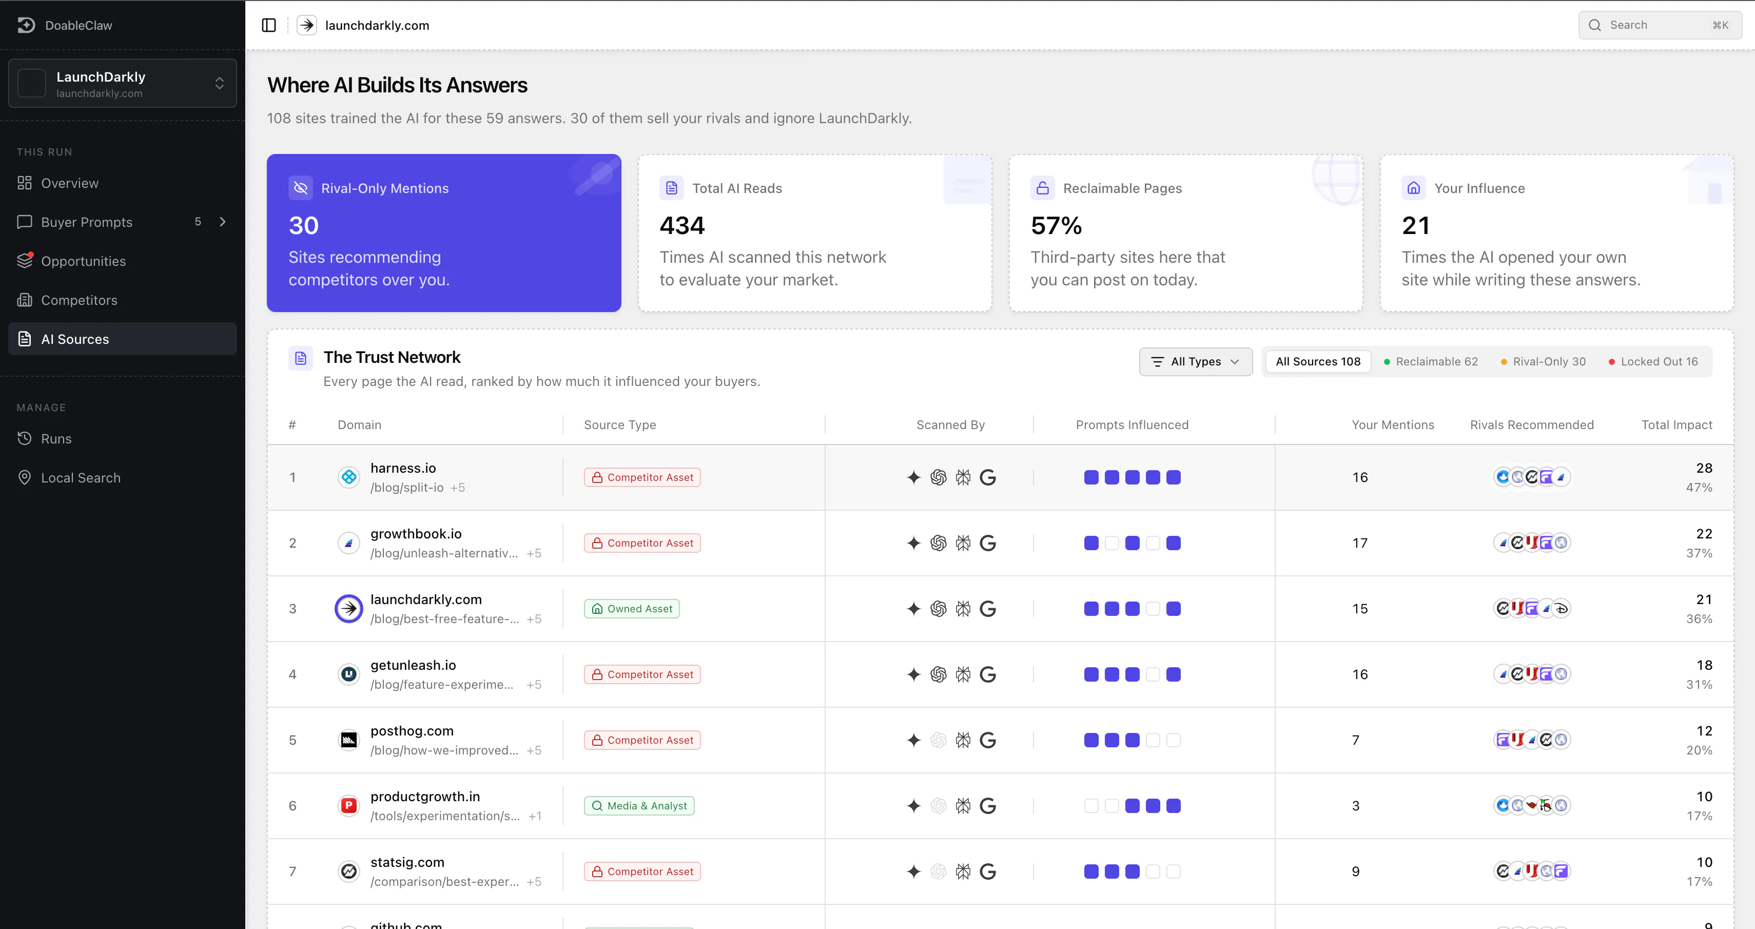Click the productgrowth.in favicon

349,806
